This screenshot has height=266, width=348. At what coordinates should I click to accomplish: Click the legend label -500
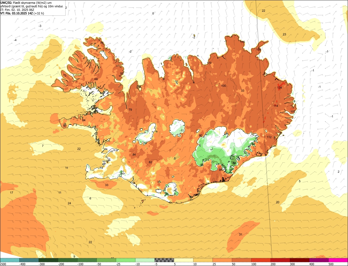pos(3,264)
